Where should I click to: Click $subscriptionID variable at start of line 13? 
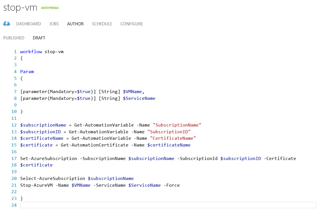click(x=40, y=132)
